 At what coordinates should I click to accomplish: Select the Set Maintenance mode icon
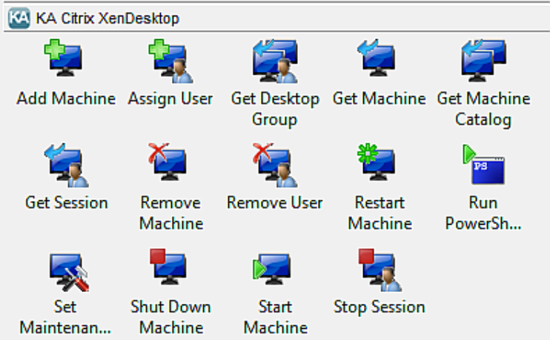click(x=69, y=273)
